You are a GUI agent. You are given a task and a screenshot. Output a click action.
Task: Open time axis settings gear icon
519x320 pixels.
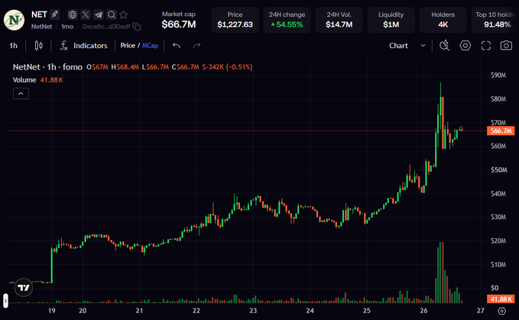pyautogui.click(x=502, y=311)
